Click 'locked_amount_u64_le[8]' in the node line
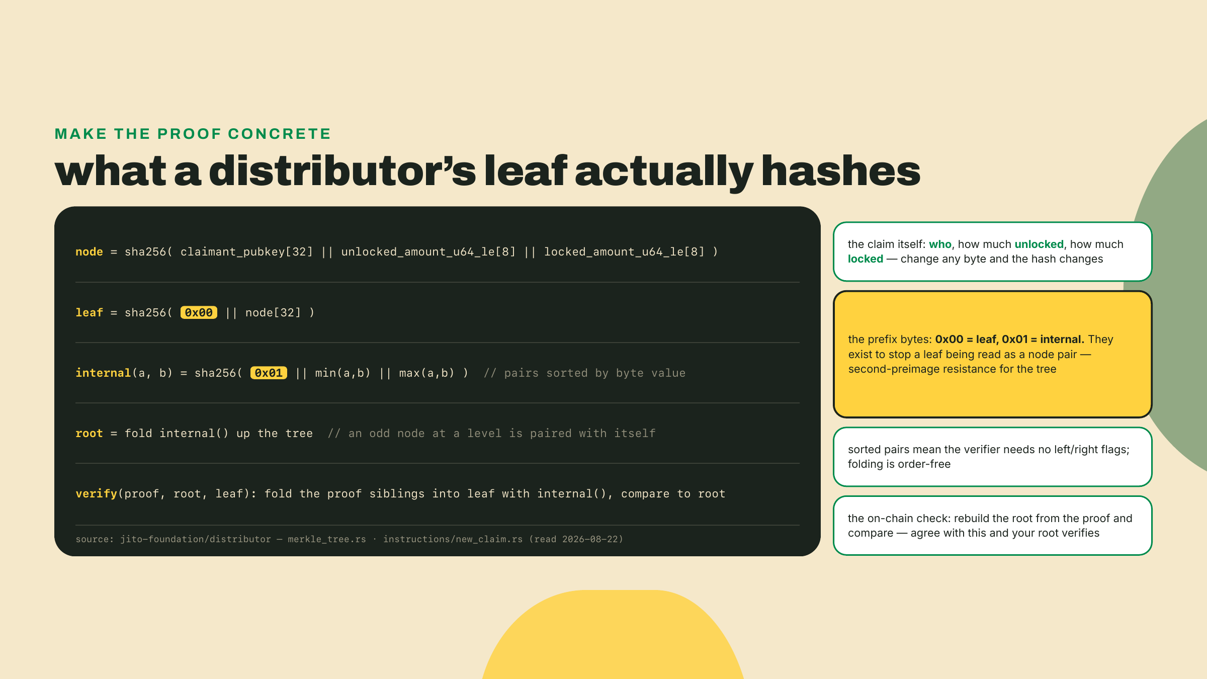This screenshot has width=1207, height=679. 625,251
